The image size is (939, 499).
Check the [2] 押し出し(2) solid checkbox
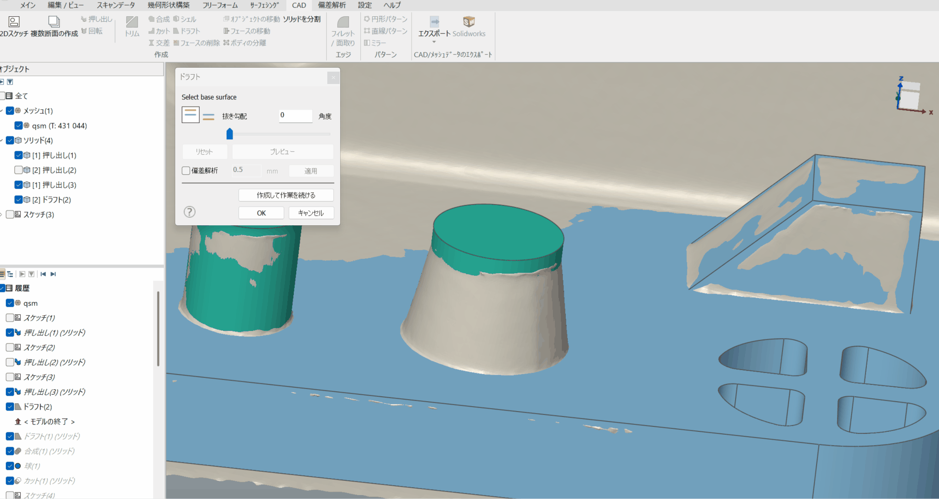(18, 170)
